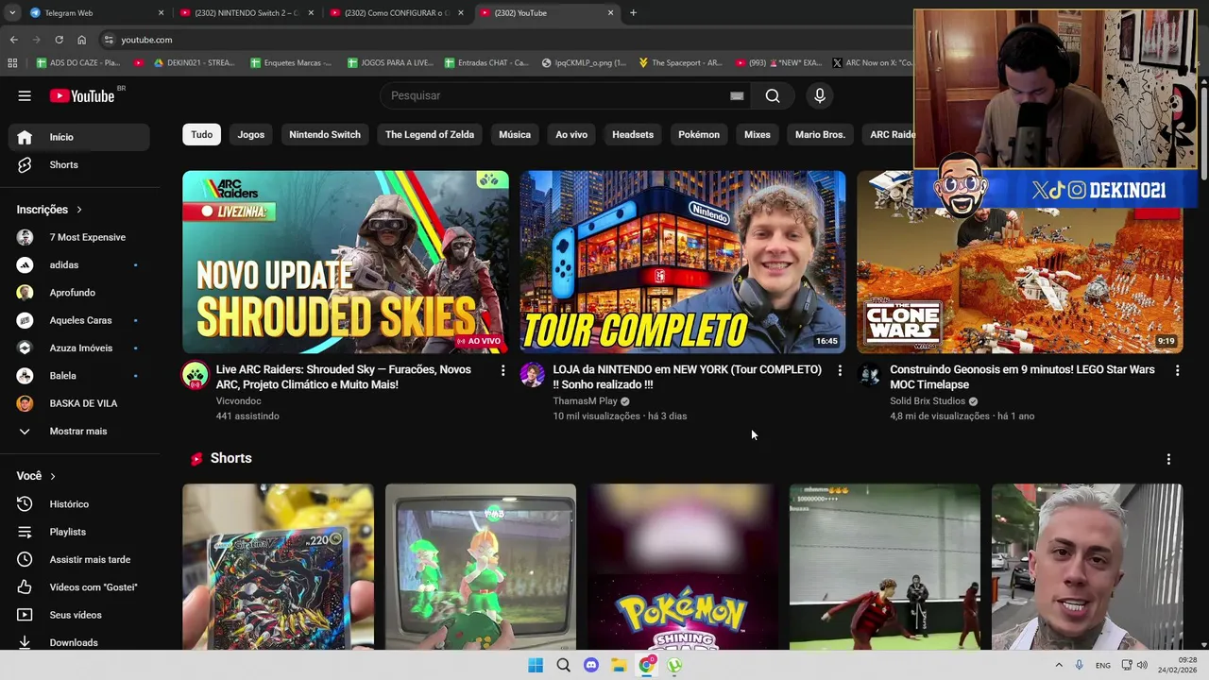The width and height of the screenshot is (1209, 680).
Task: Open Shorts from the sidebar
Action: point(79,164)
